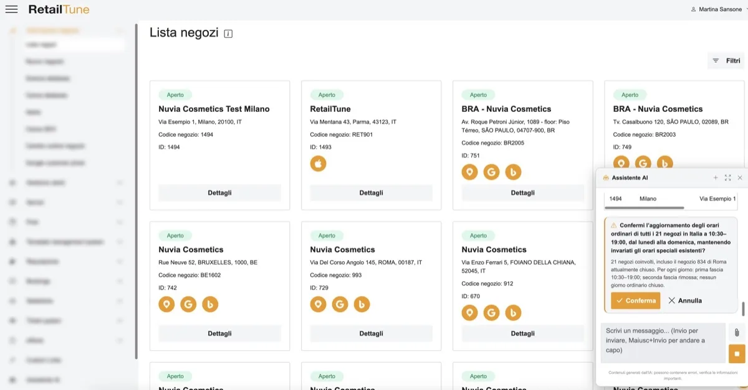Click the RetailTune logo
This screenshot has height=390, width=748.
[x=59, y=9]
